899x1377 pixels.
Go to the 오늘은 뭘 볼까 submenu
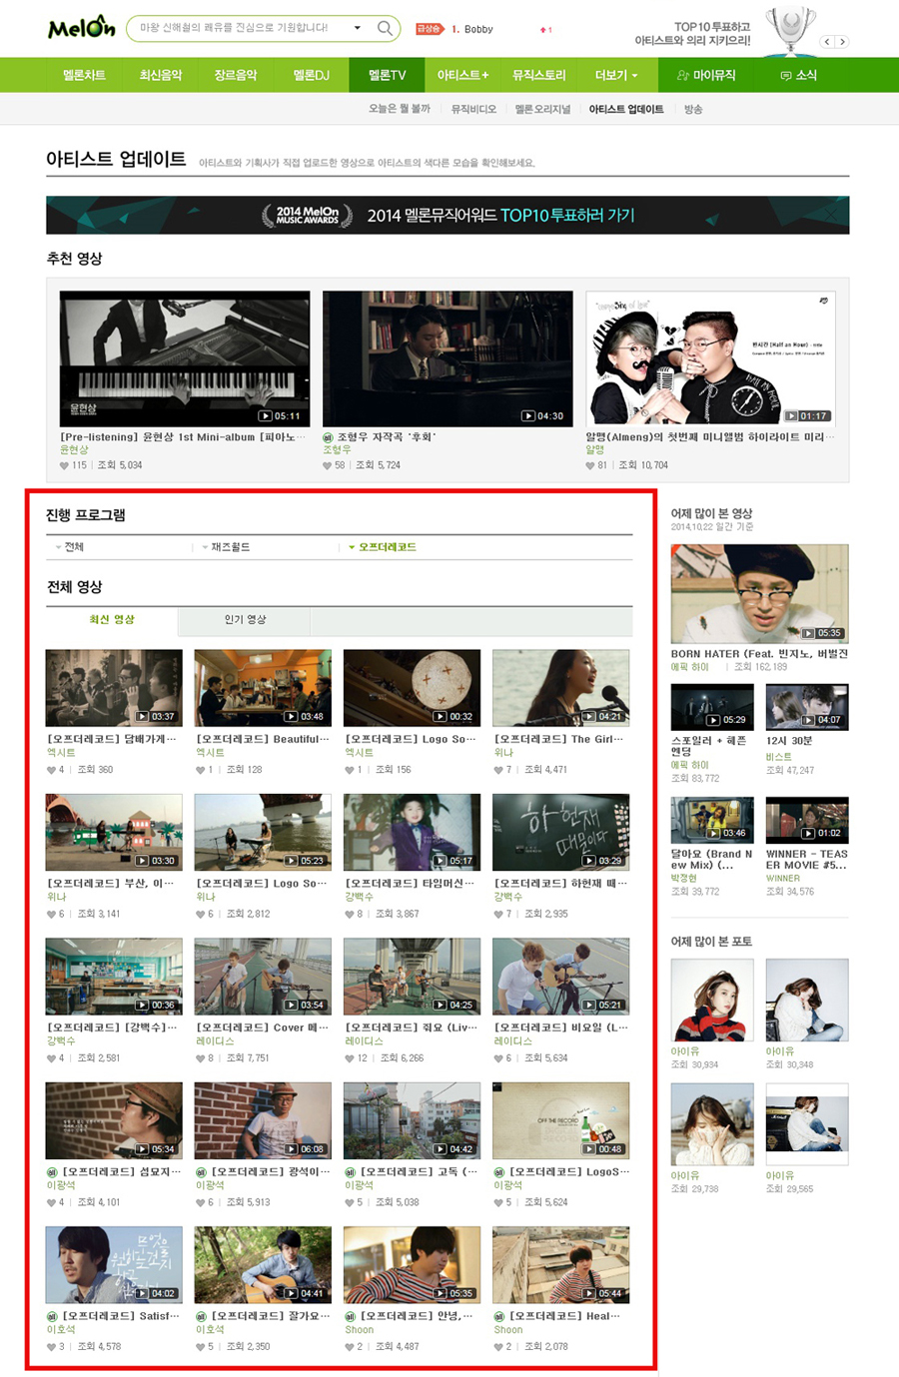click(x=400, y=109)
